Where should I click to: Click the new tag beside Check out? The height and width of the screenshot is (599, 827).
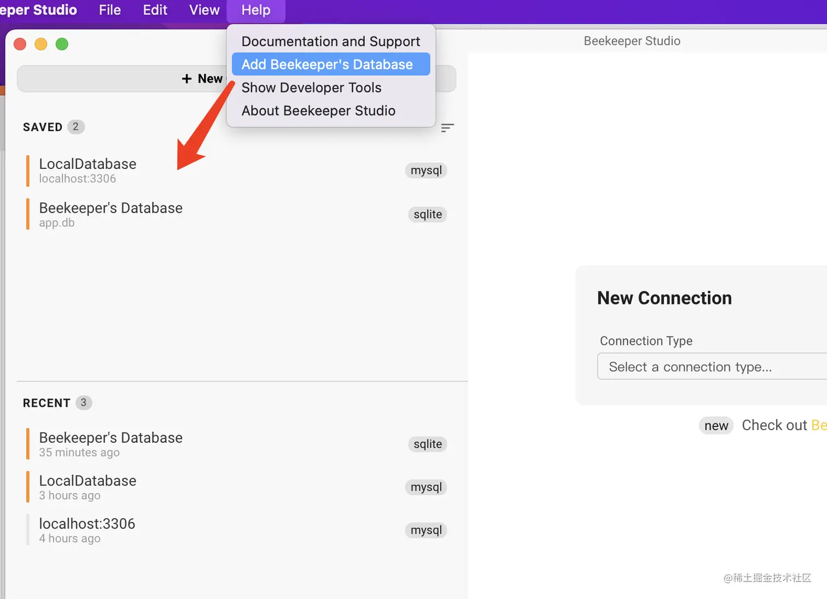716,426
